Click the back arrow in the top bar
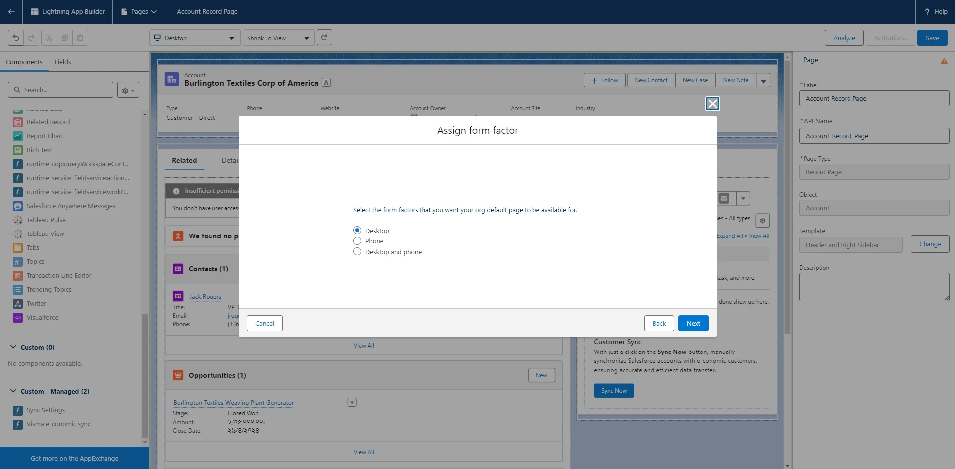The height and width of the screenshot is (469, 955). click(11, 12)
